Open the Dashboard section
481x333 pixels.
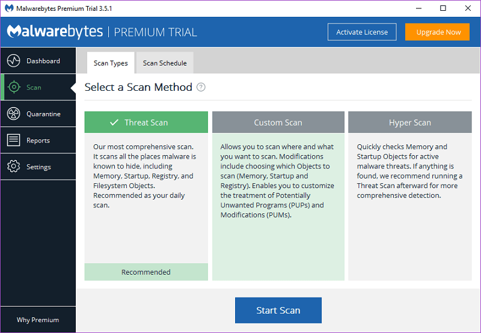[x=38, y=61]
